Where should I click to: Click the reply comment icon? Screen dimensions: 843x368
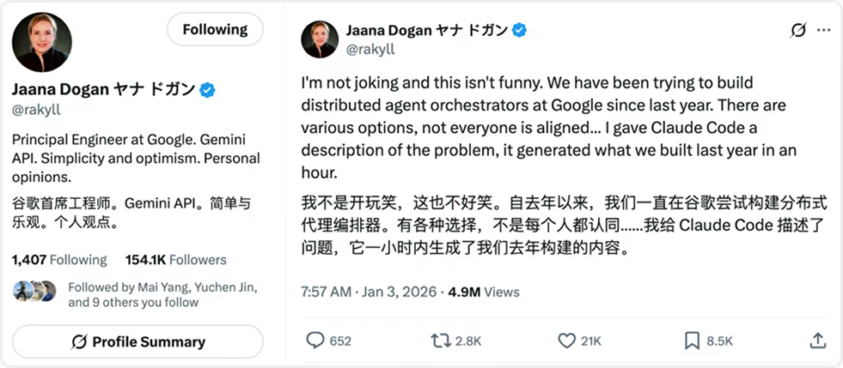(x=315, y=341)
